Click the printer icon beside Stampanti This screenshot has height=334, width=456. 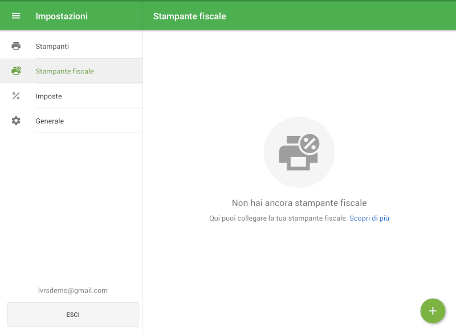coord(16,46)
